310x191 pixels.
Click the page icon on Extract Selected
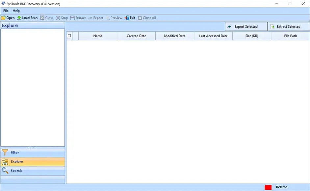click(272, 27)
